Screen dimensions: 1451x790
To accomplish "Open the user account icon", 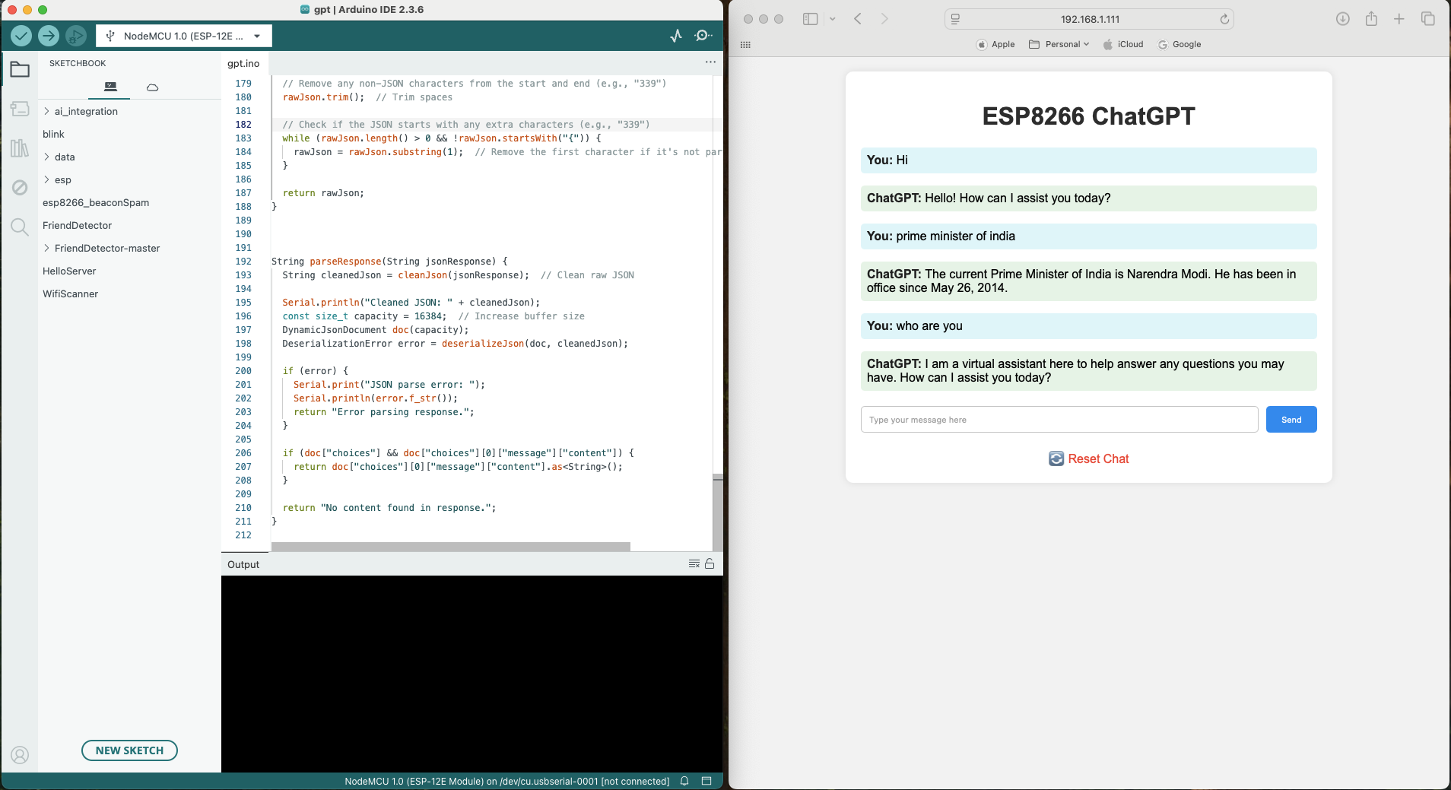I will coord(20,755).
